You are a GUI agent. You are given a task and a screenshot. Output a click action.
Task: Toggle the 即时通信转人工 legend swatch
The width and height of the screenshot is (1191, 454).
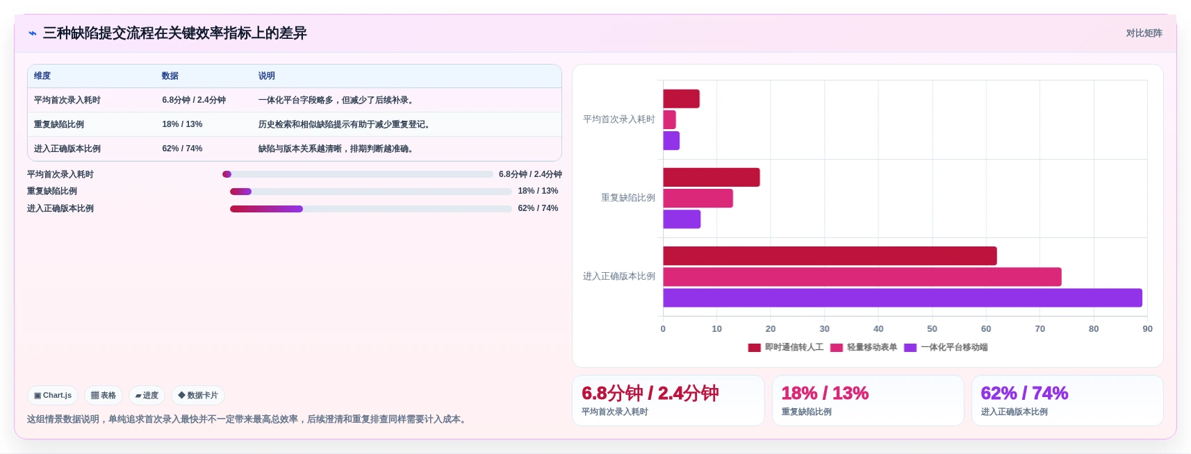pyautogui.click(x=754, y=348)
